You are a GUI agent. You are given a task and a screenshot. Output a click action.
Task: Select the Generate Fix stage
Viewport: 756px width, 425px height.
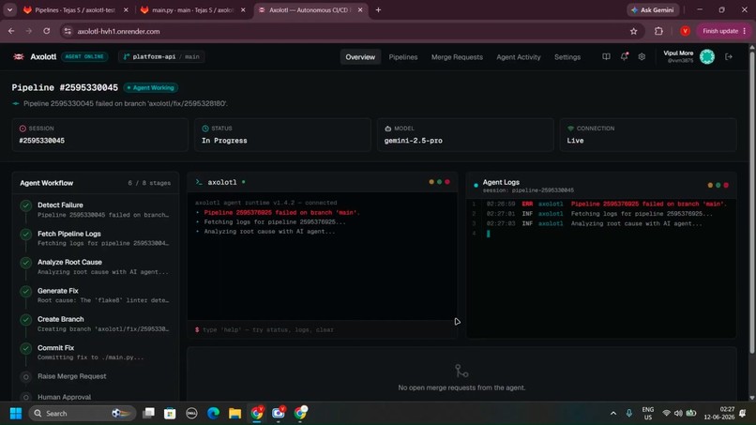tap(96, 296)
